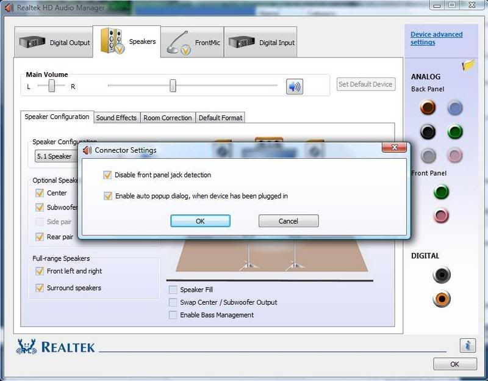Image resolution: width=488 pixels, height=381 pixels.
Task: Click Set Default Device button
Action: pos(365,84)
